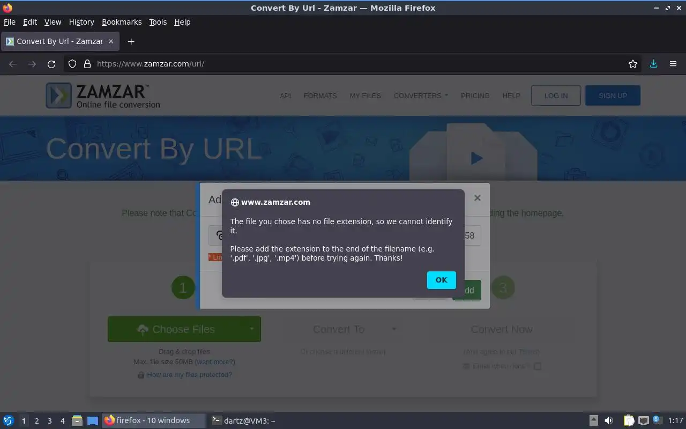686x429 pixels.
Task: Click the LOG IN button
Action: tap(556, 95)
